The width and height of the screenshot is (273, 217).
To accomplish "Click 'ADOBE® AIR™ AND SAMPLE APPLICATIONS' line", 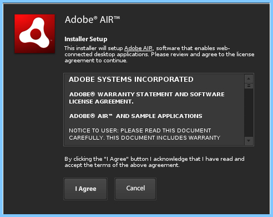I will click(x=136, y=116).
